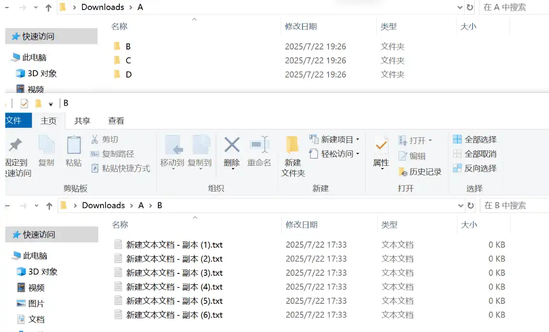Sort by Size (大小) column in window B
Image resolution: width=549 pixels, height=332 pixels.
point(469,225)
